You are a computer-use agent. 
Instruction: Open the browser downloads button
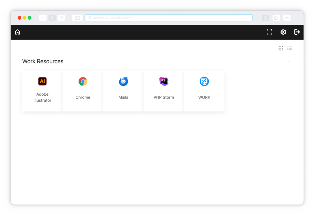(x=287, y=18)
